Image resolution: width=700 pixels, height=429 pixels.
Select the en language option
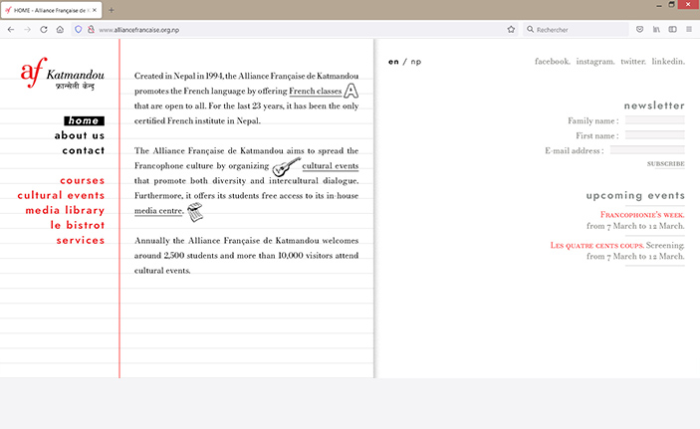tap(393, 62)
